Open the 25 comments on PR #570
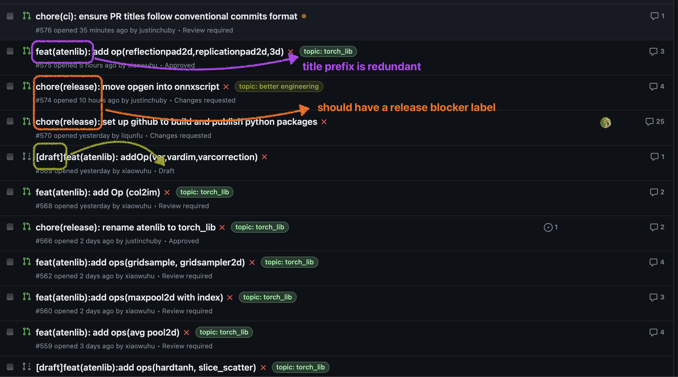This screenshot has height=377, width=678. pos(655,121)
